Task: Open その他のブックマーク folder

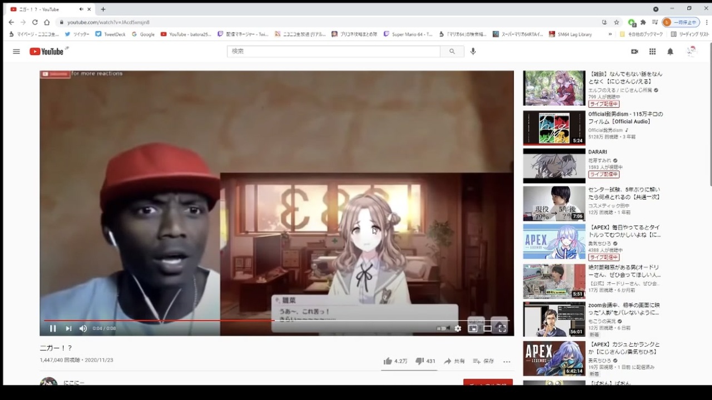Action: pos(641,34)
